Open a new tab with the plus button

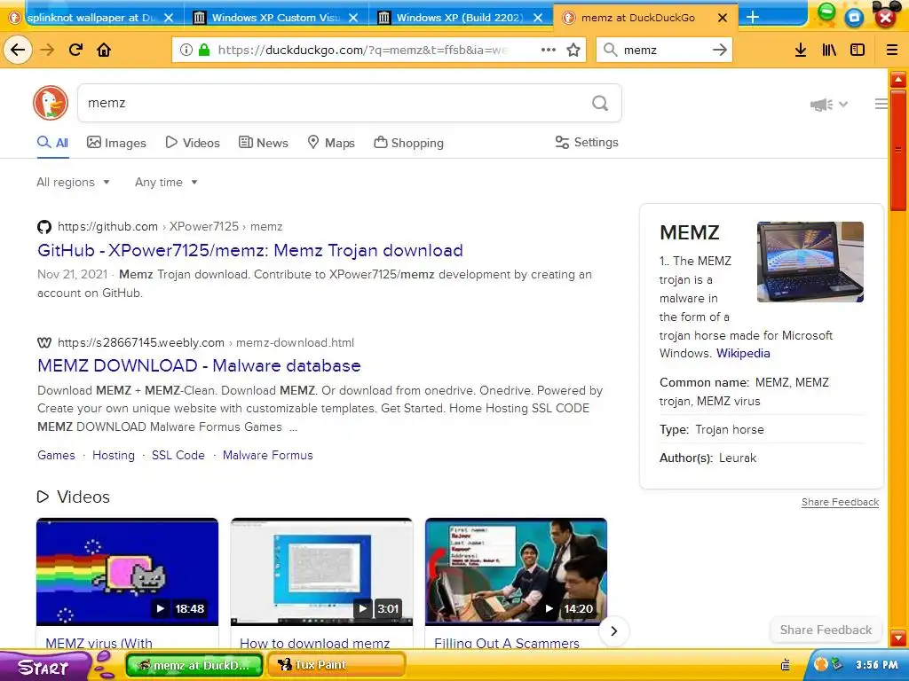[x=753, y=17]
